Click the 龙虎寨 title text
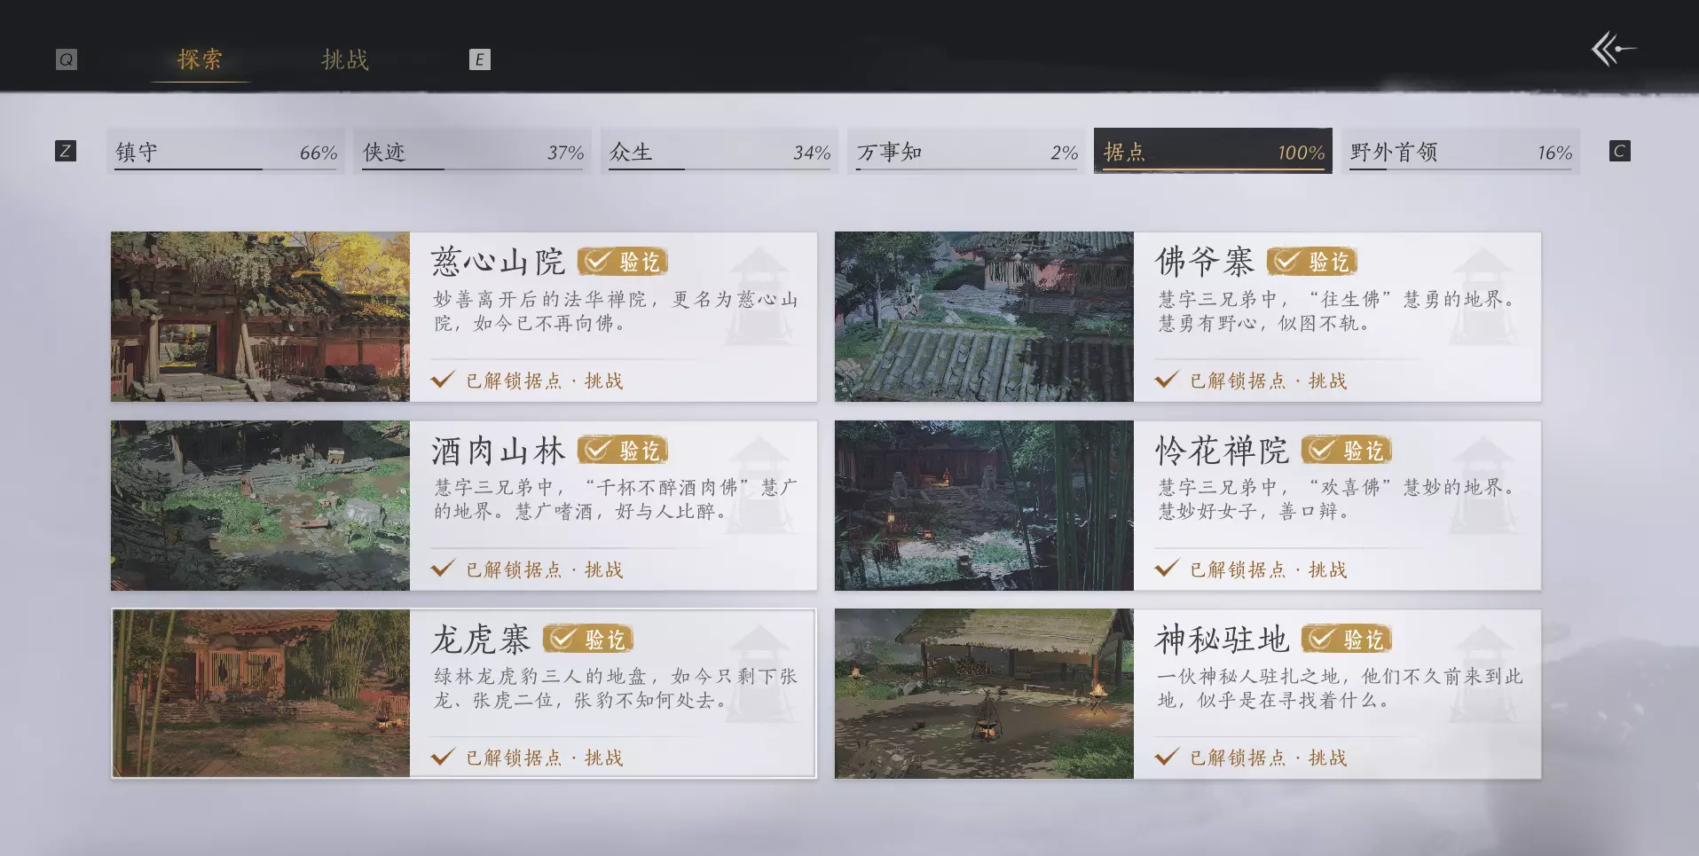 click(481, 639)
